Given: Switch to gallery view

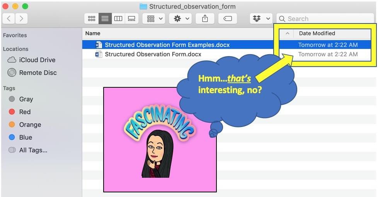Looking at the screenshot, I should (x=131, y=18).
